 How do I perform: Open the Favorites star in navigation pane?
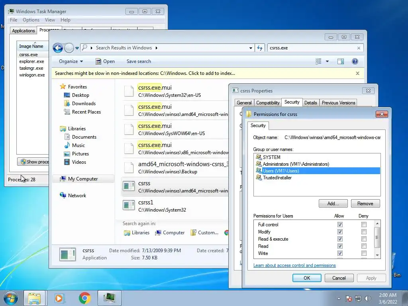pos(63,86)
